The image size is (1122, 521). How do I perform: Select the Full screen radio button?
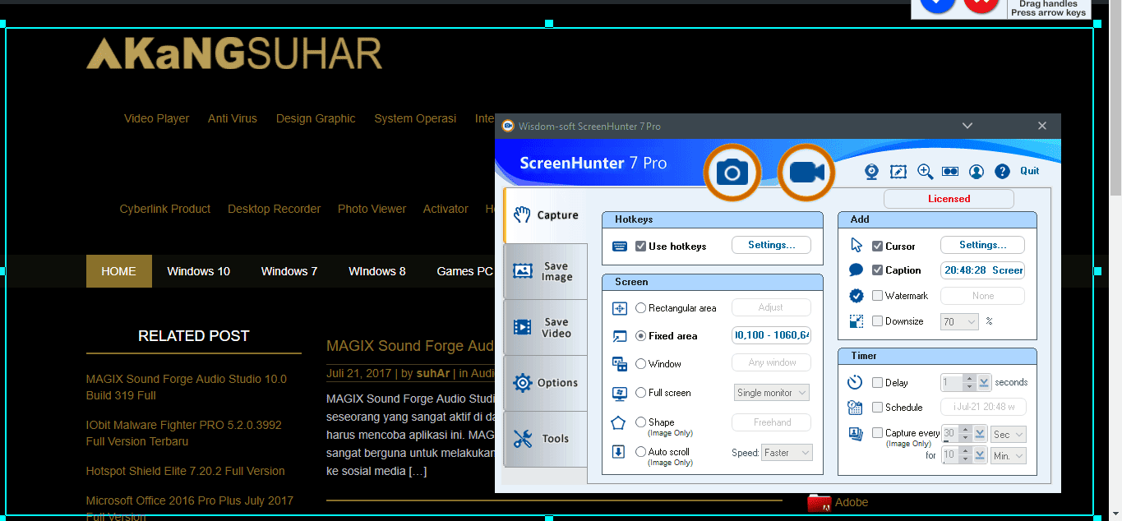point(641,393)
